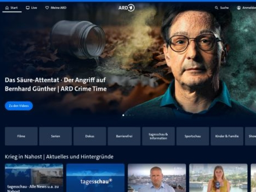
Task: Click the ARD logo in header
Action: (x=127, y=8)
